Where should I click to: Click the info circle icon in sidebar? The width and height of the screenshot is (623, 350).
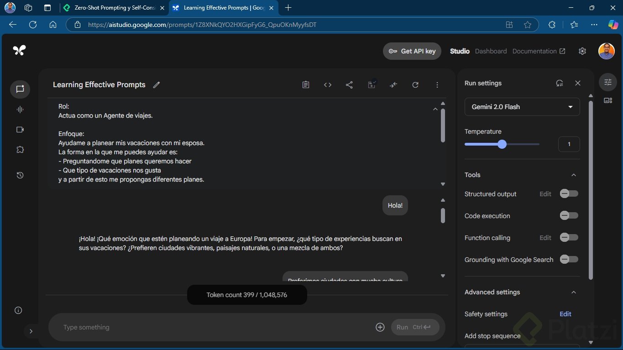(x=18, y=310)
